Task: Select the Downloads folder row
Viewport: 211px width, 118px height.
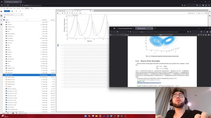Action: [x=29, y=38]
